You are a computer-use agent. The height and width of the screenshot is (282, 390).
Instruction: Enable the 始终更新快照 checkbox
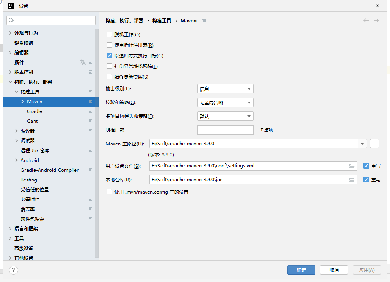[x=109, y=77]
